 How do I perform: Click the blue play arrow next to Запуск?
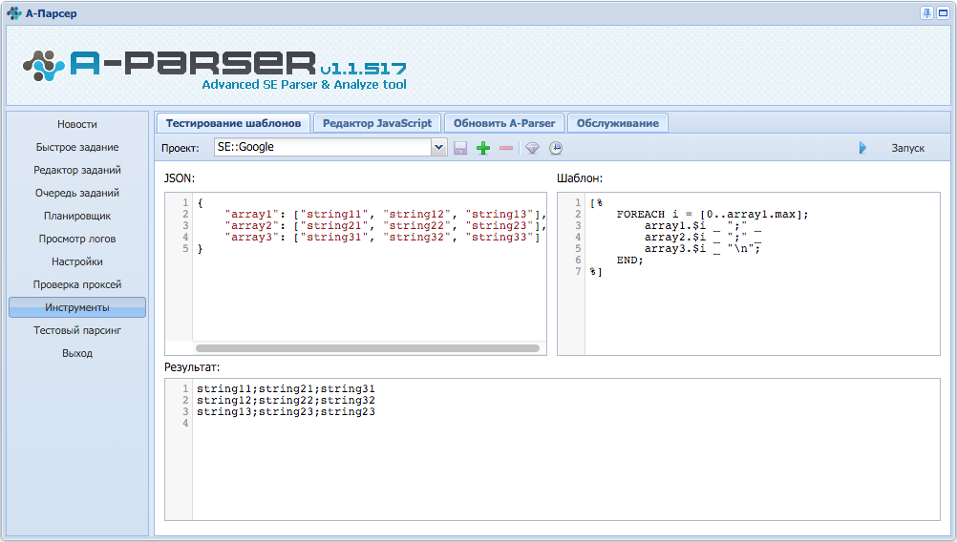click(x=862, y=148)
